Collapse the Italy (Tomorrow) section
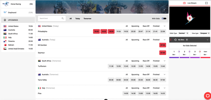This screenshot has width=211, height=100. (x=165, y=88)
